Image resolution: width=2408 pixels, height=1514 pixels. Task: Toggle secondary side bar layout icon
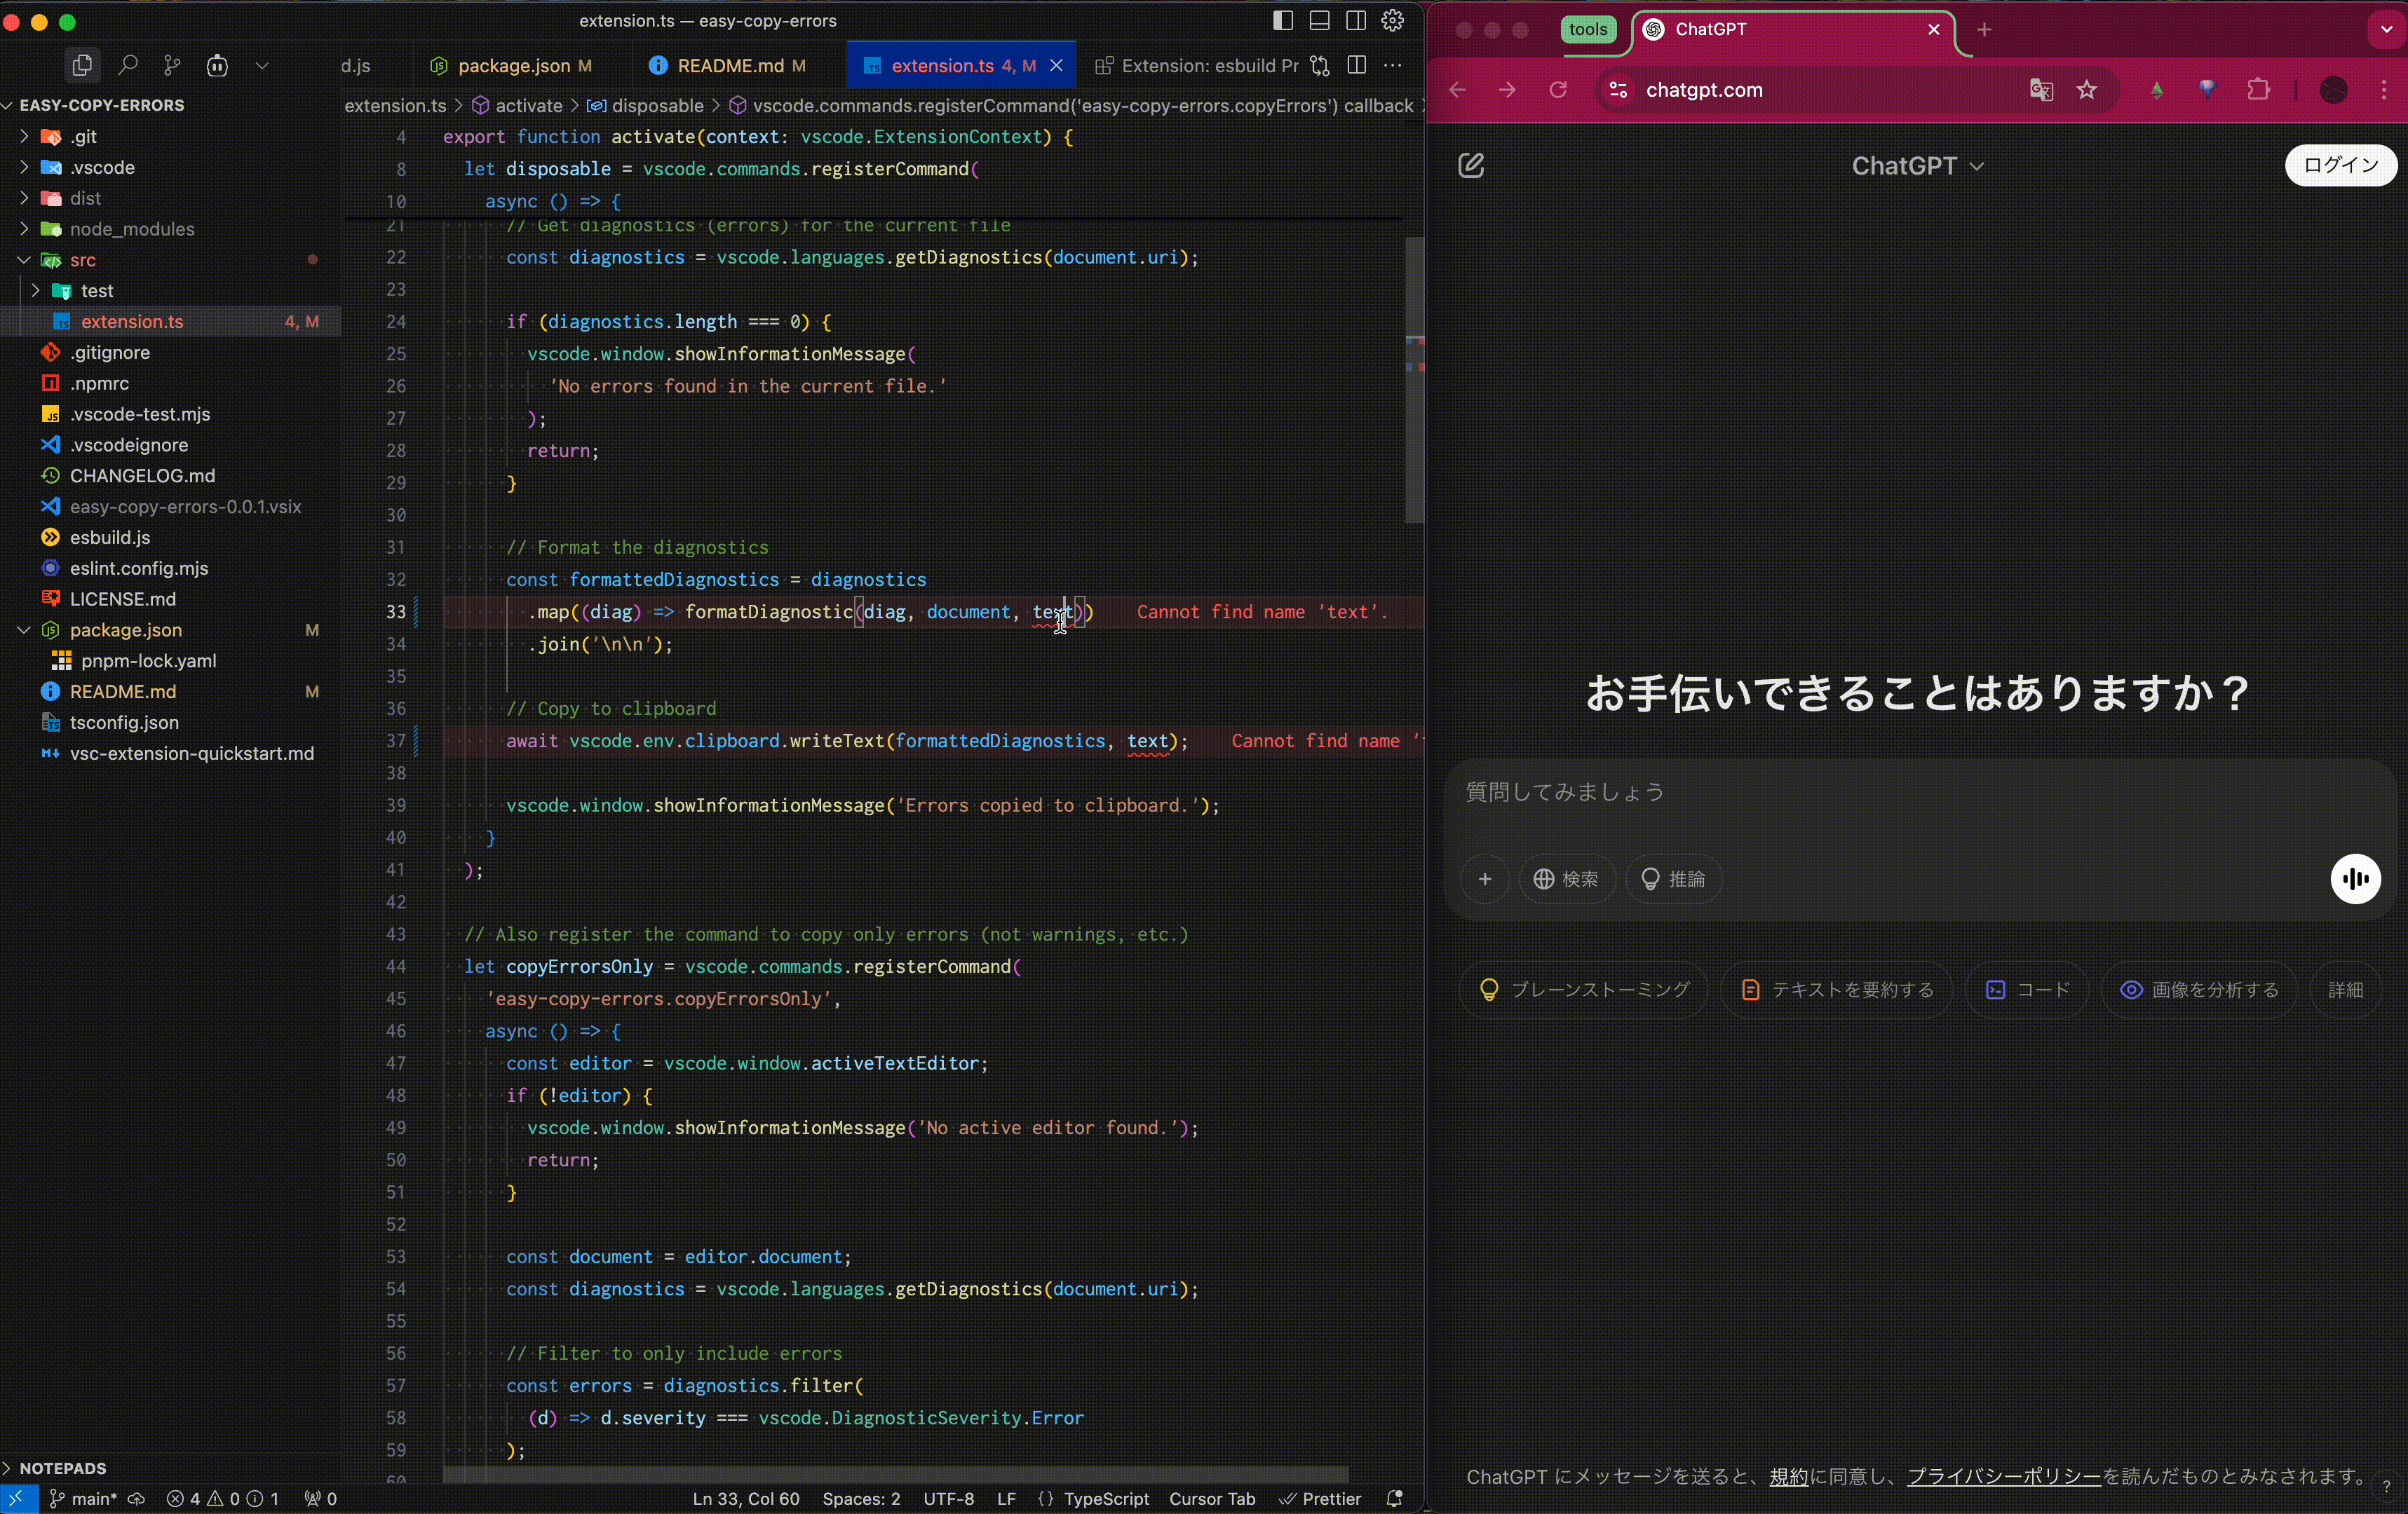1355,20
